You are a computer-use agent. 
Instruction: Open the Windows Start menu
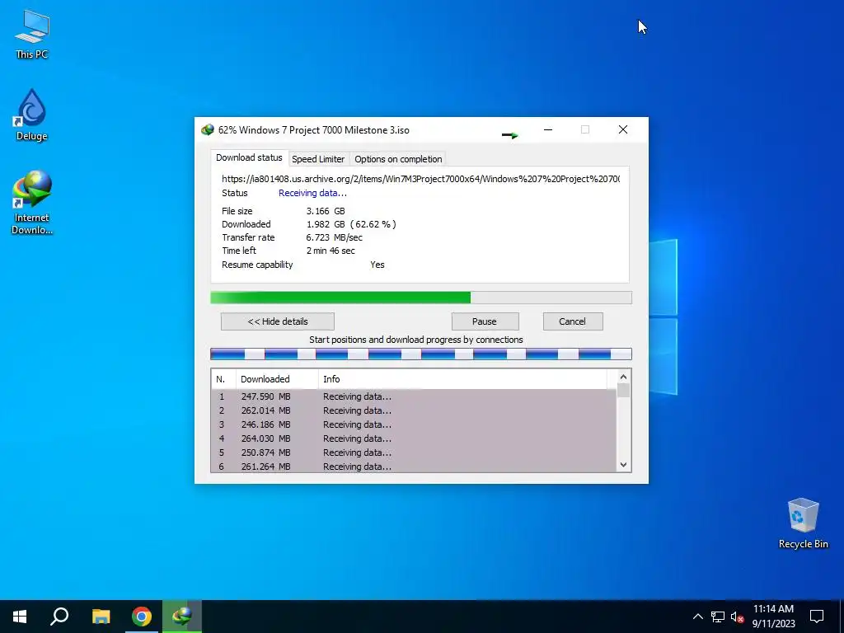pos(20,617)
